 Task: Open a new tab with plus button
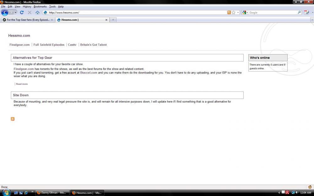(x=113, y=20)
